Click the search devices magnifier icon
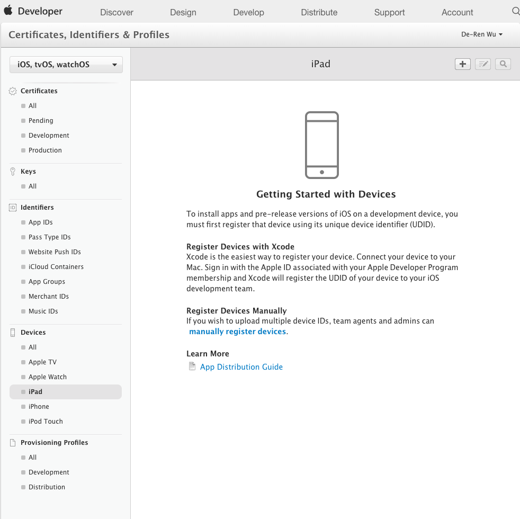520x519 pixels. [503, 64]
